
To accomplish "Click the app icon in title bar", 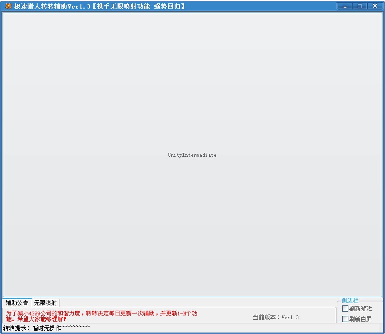I will (8, 6).
